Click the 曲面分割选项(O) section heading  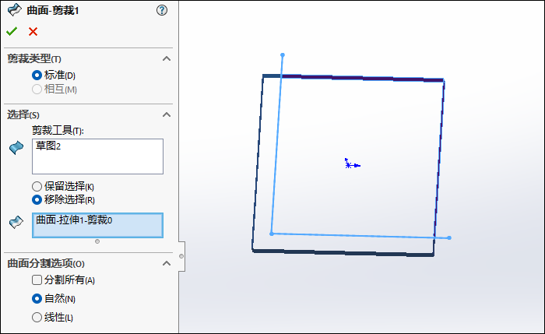pos(46,263)
